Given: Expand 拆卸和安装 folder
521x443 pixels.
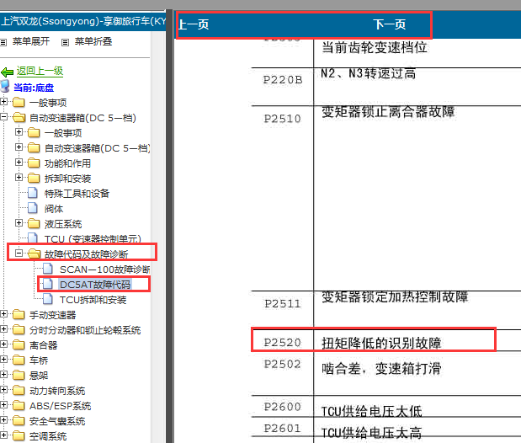Looking at the screenshot, I should [19, 177].
